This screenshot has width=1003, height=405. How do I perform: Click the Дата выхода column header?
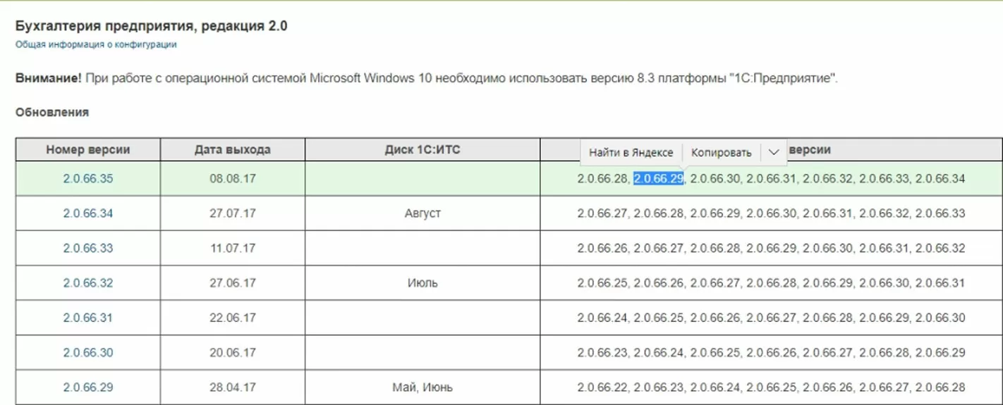pos(232,149)
